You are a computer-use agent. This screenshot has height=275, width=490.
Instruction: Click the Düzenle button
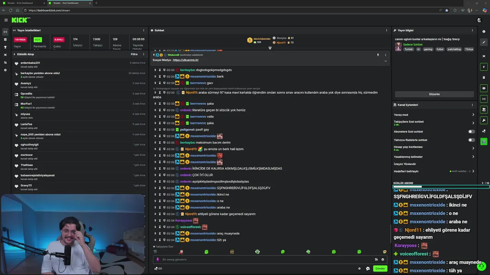[434, 94]
